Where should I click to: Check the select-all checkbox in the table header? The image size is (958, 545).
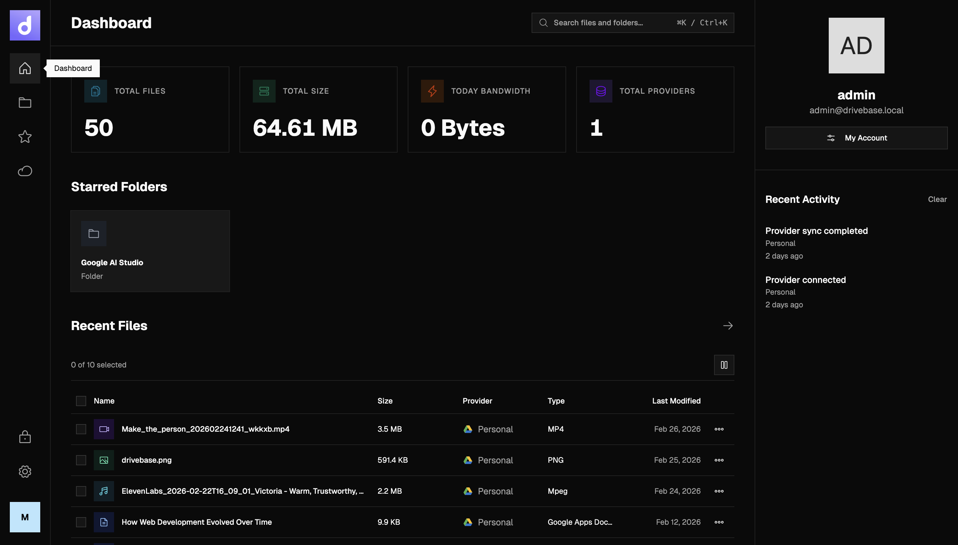81,400
